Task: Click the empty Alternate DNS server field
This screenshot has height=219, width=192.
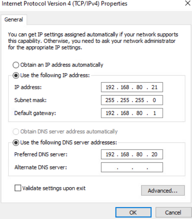Action: [132, 167]
